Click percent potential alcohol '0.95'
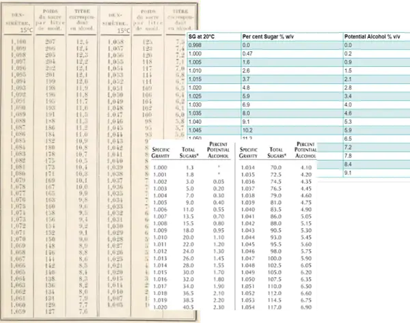Image resolution: width=410 pixels, height=323 pixels. point(219,231)
